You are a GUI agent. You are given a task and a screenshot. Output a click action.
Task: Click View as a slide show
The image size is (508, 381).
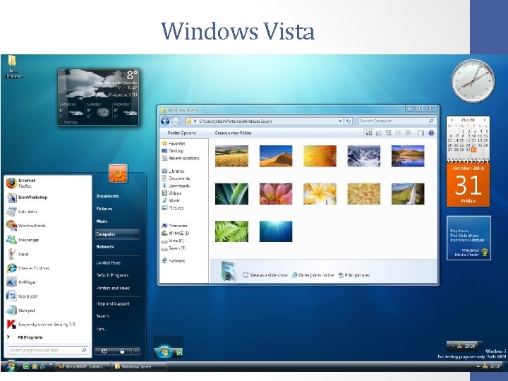pos(265,275)
